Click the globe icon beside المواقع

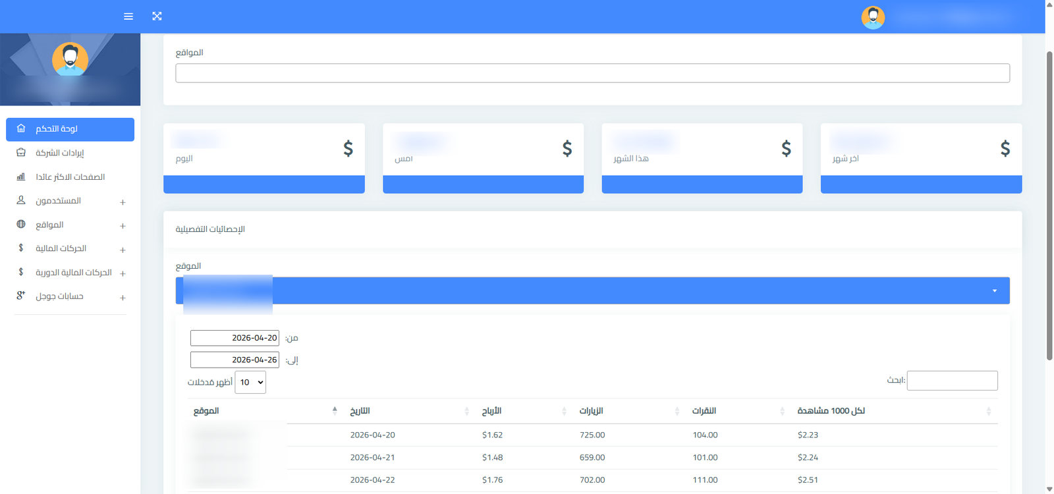tap(21, 225)
